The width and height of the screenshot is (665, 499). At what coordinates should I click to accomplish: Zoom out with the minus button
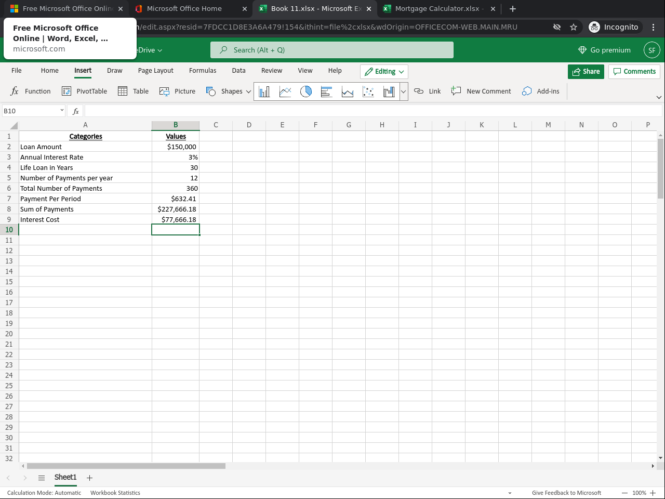click(624, 493)
